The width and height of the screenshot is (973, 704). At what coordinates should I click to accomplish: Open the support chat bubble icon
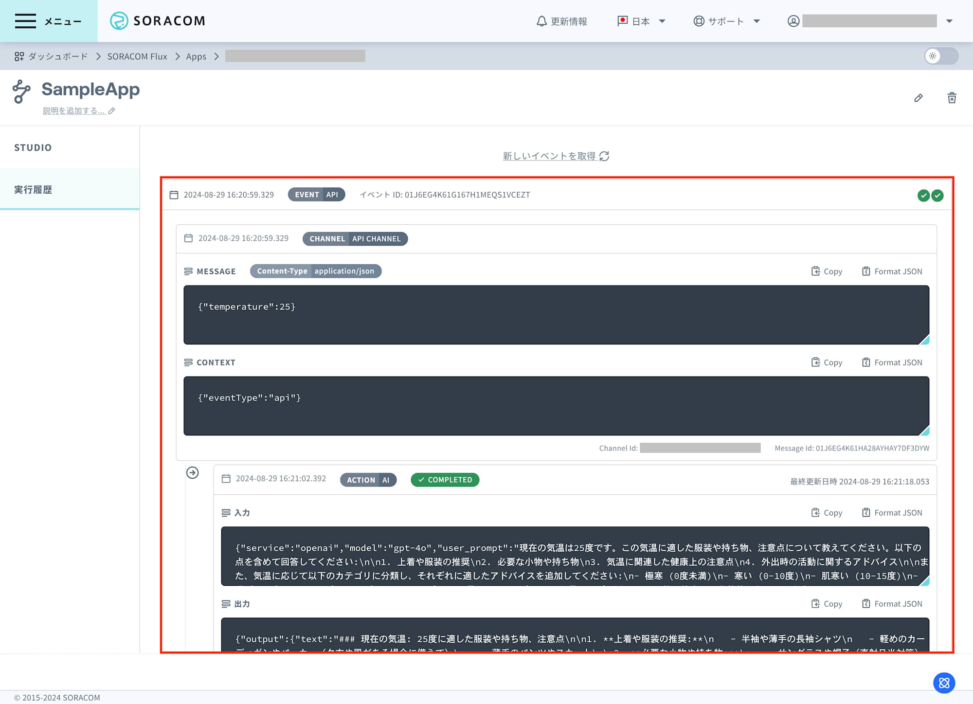[944, 683]
